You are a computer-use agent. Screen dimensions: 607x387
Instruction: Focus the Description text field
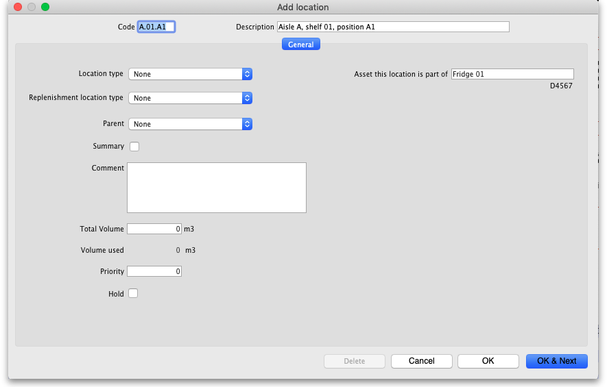point(392,27)
